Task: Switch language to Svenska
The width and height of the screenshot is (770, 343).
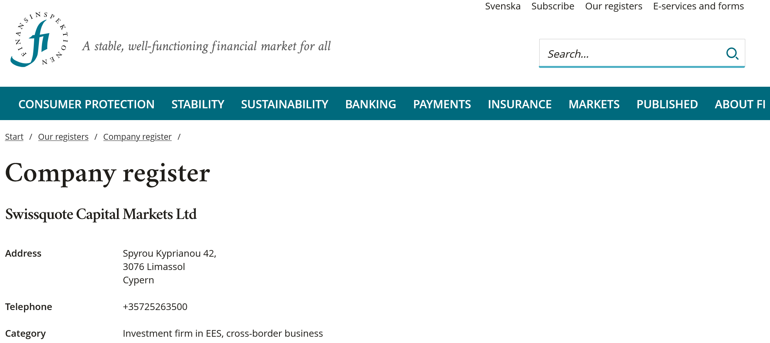Action: (503, 6)
